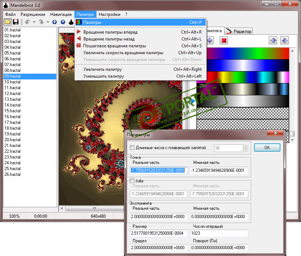Click the Поворот (Пи) value field

coord(219,248)
